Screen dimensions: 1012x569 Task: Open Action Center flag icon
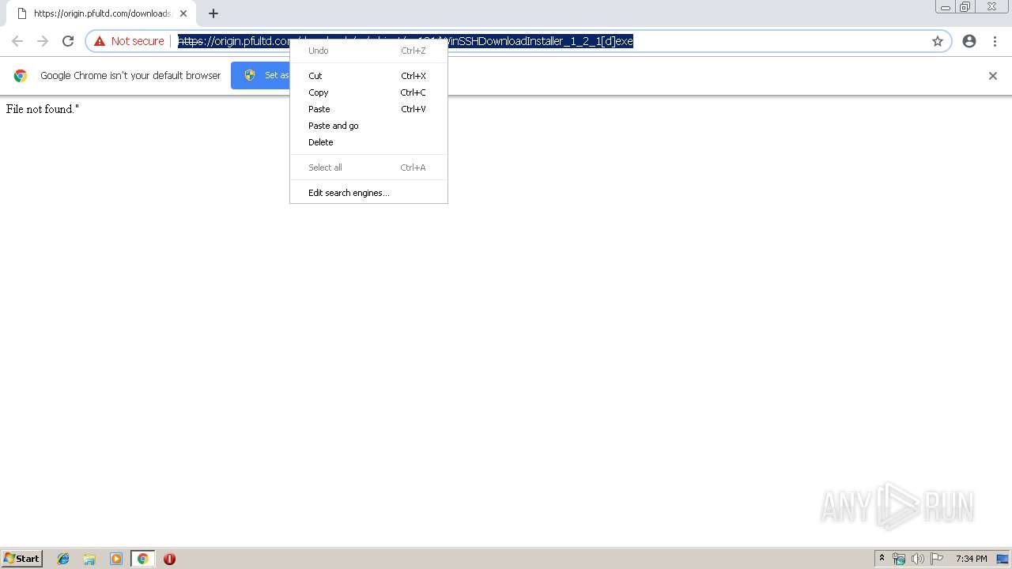click(x=937, y=559)
